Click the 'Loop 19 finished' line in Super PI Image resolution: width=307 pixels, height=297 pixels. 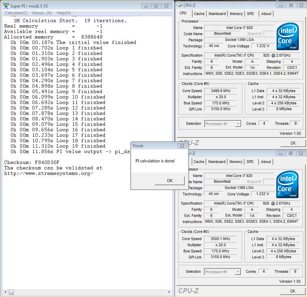58,146
